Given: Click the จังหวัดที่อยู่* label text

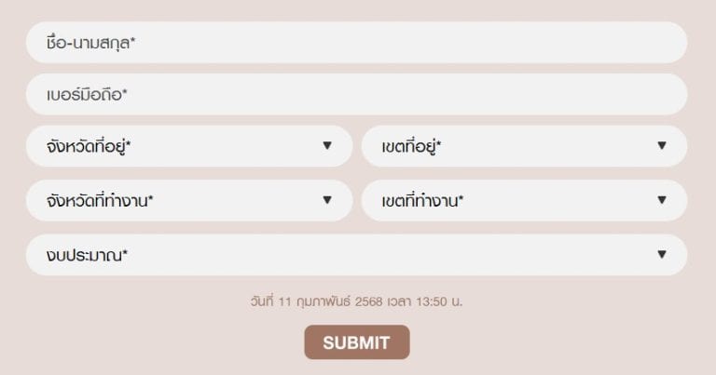Looking at the screenshot, I should 89,146.
